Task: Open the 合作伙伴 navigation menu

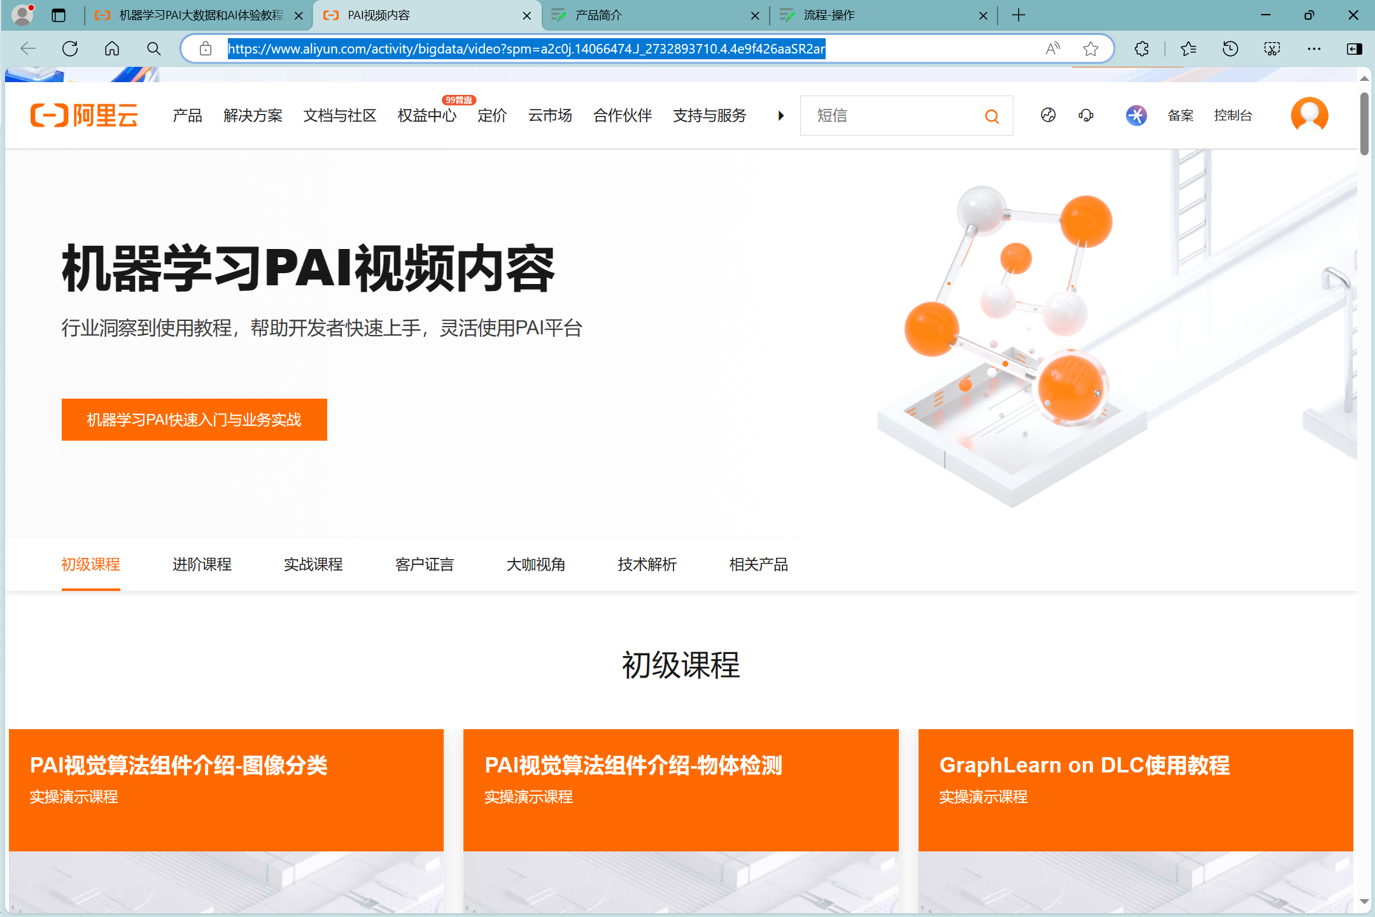Action: pos(623,115)
